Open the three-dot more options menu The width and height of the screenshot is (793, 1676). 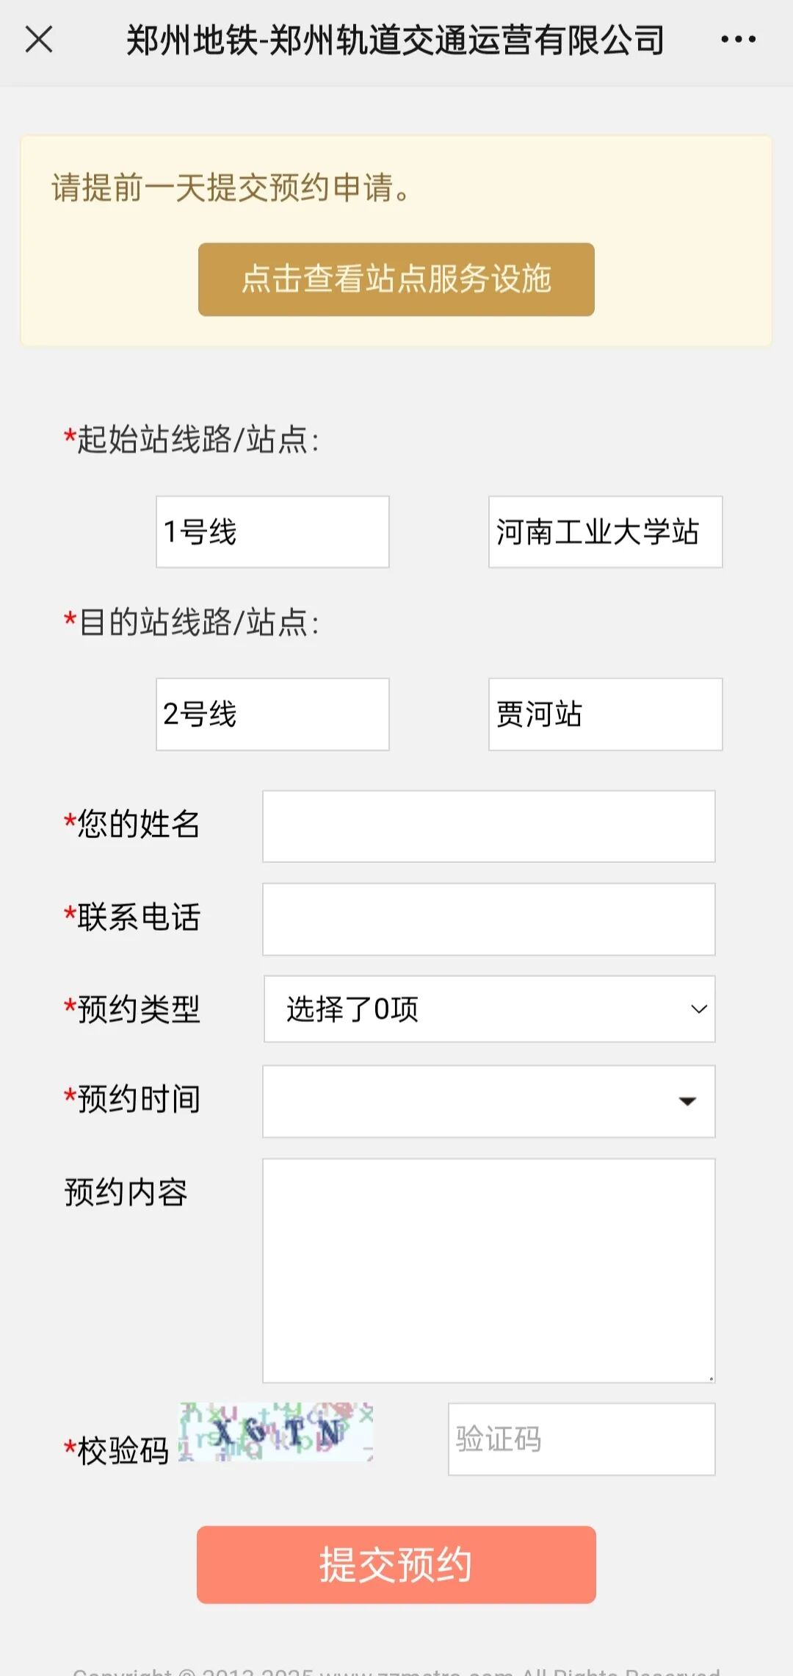tap(738, 40)
